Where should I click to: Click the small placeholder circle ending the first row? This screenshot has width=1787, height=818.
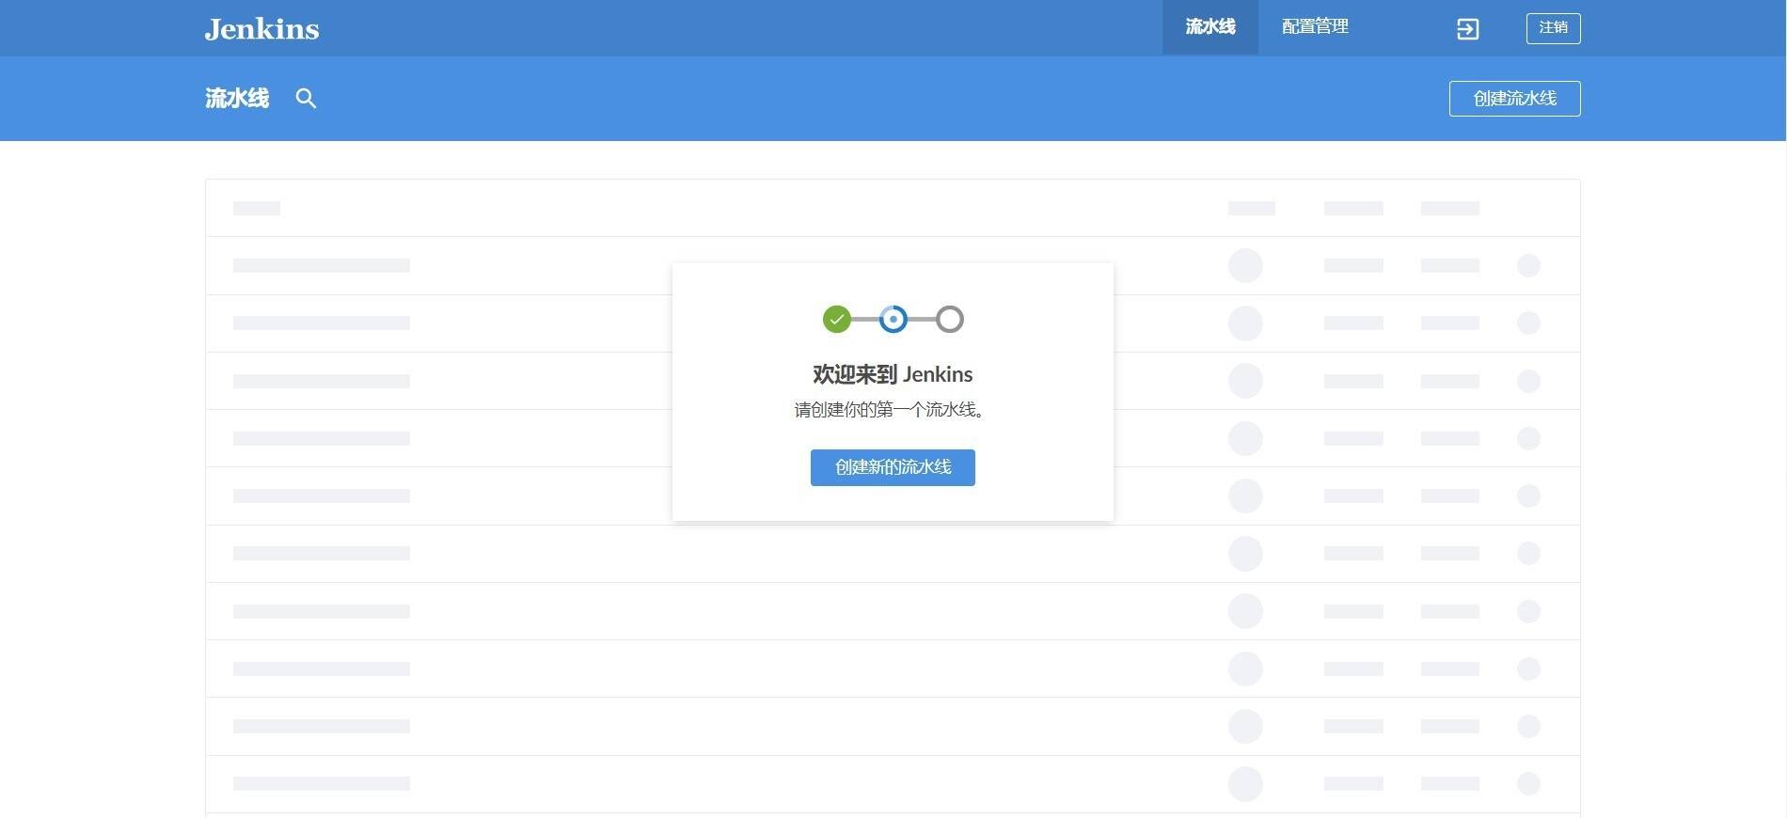[x=1528, y=266]
